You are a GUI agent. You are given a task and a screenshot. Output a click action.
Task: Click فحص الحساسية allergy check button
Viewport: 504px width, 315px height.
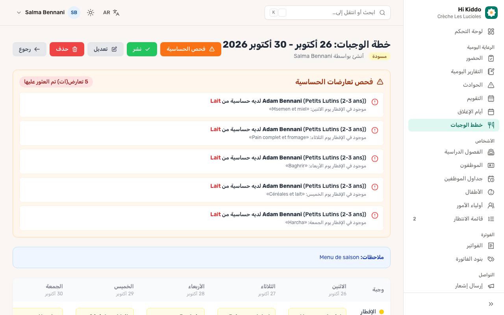pyautogui.click(x=191, y=49)
